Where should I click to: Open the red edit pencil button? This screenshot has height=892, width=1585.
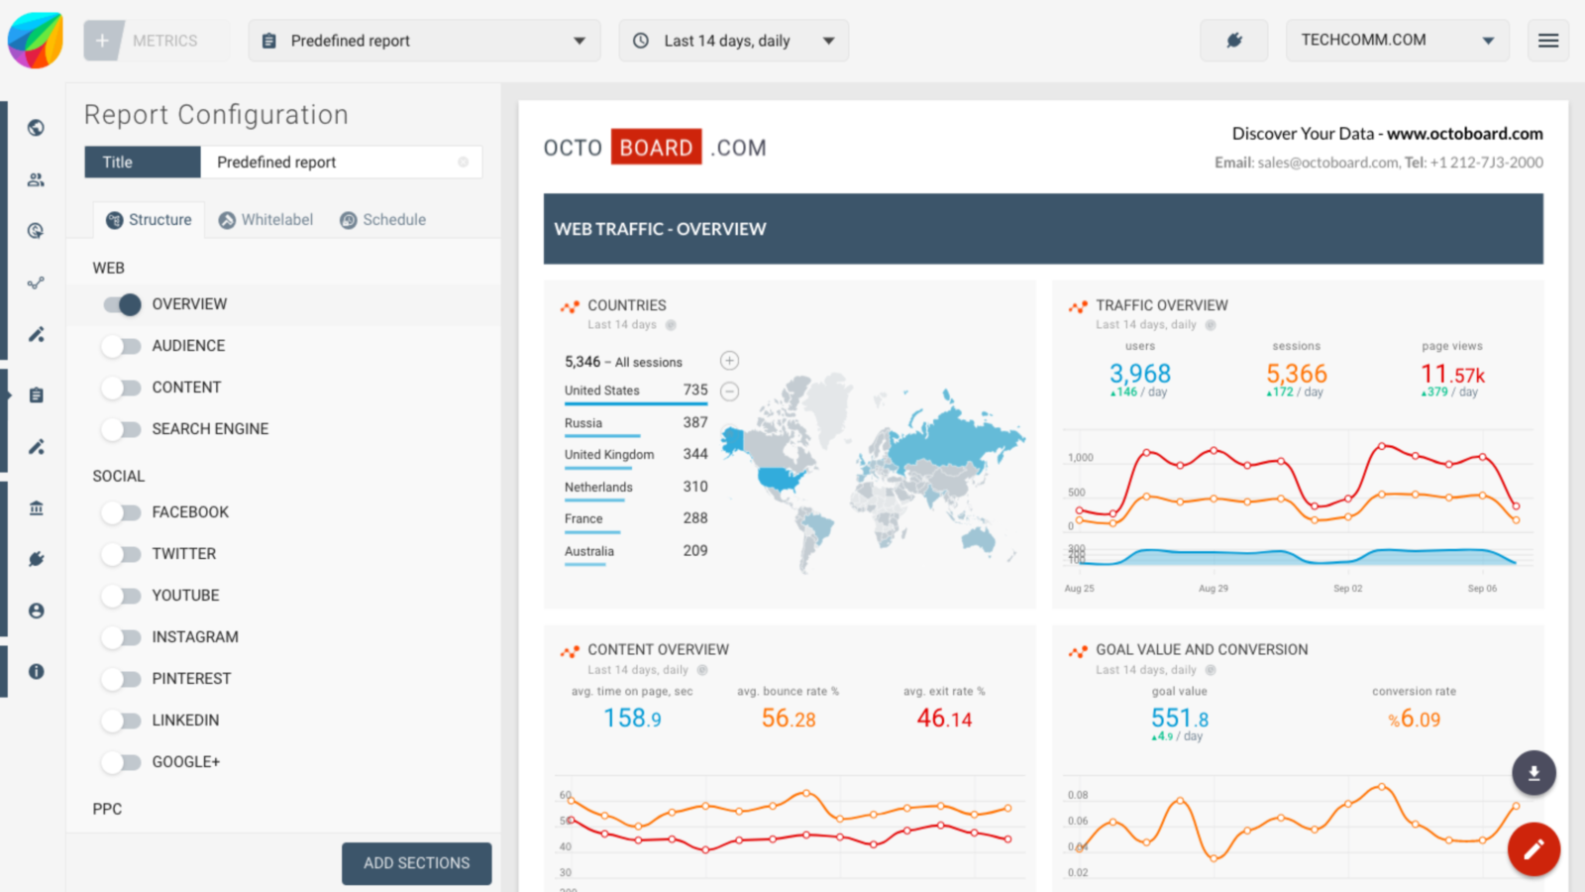(x=1533, y=848)
